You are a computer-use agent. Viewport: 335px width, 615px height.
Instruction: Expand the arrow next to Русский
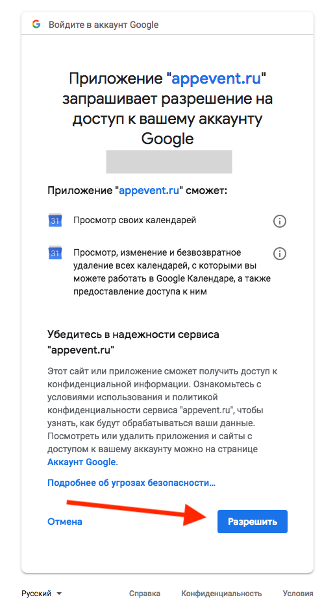pyautogui.click(x=59, y=594)
